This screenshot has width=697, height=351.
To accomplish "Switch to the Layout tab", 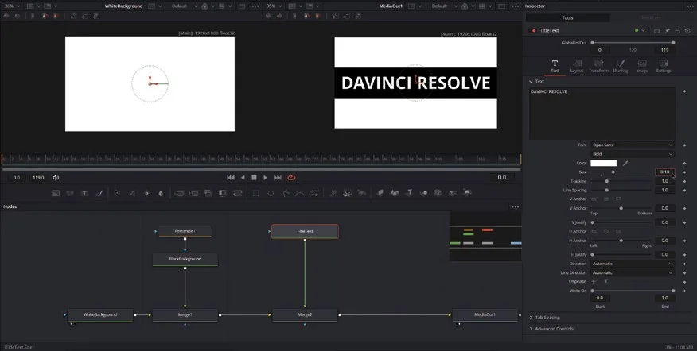I will 577,67.
